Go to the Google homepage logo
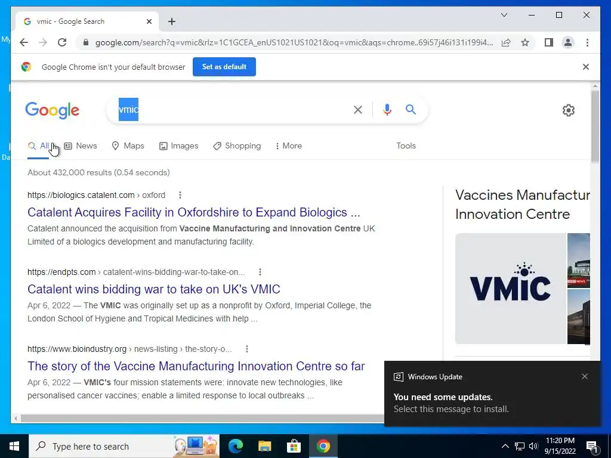The height and width of the screenshot is (458, 611). 53,110
